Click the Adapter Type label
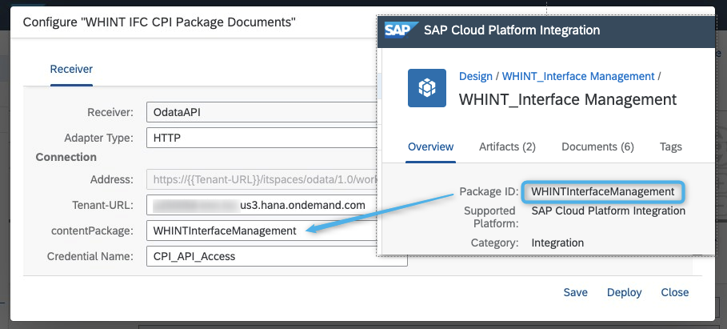Screen dimensions: 727x329 pyautogui.click(x=98, y=138)
